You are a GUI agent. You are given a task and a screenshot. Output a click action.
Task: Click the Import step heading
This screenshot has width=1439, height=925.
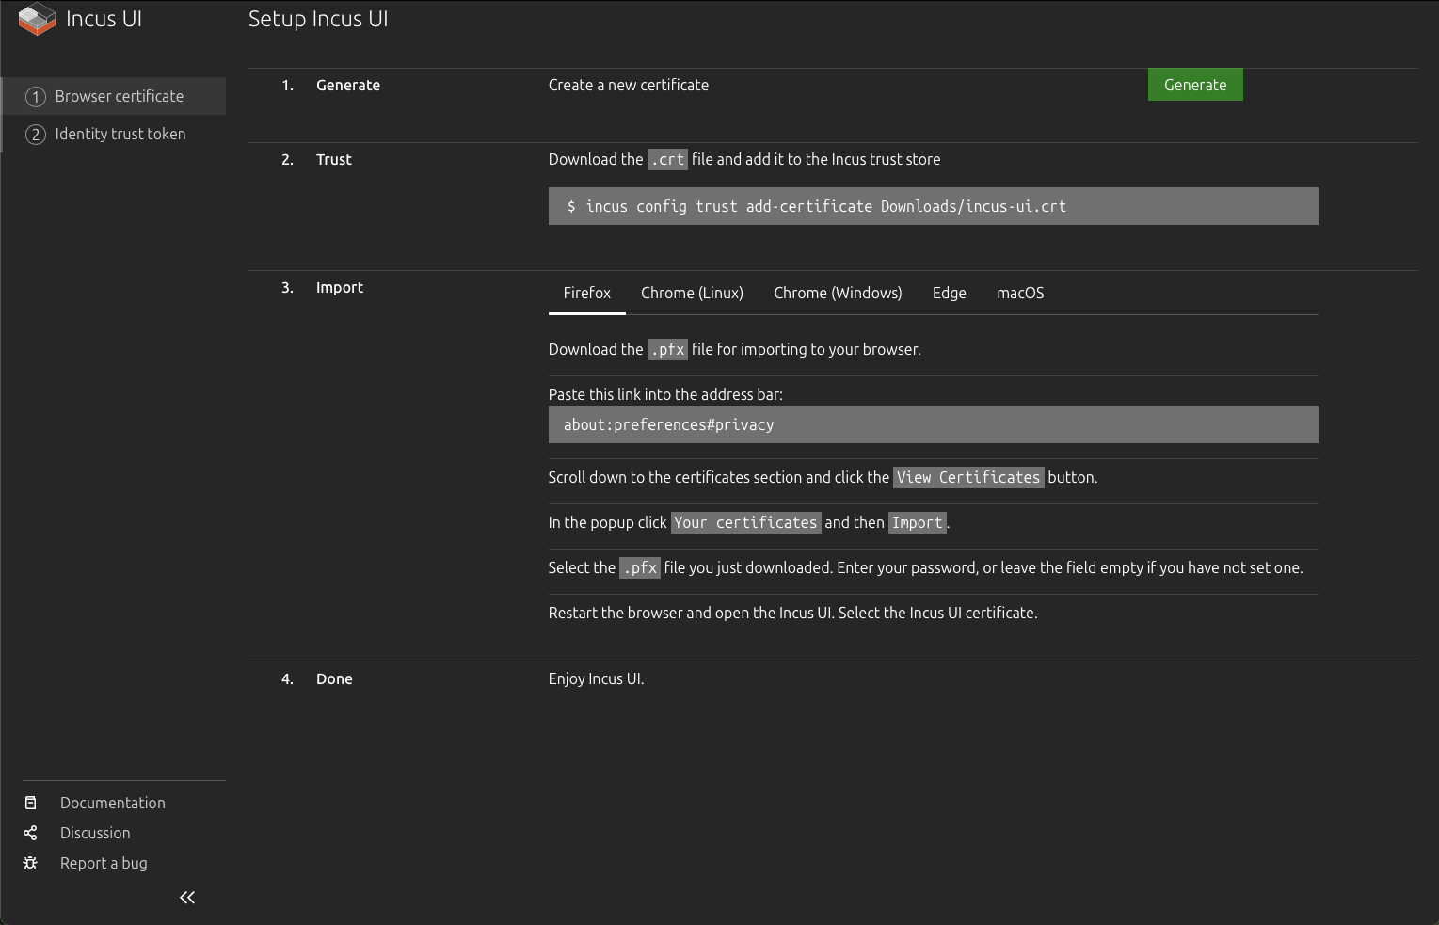coord(340,287)
